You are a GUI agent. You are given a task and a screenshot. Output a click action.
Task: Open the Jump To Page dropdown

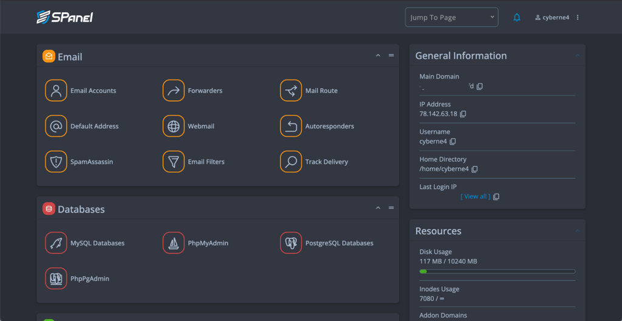point(451,17)
